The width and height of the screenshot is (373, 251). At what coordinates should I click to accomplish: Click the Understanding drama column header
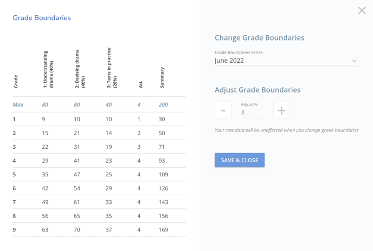(x=48, y=69)
